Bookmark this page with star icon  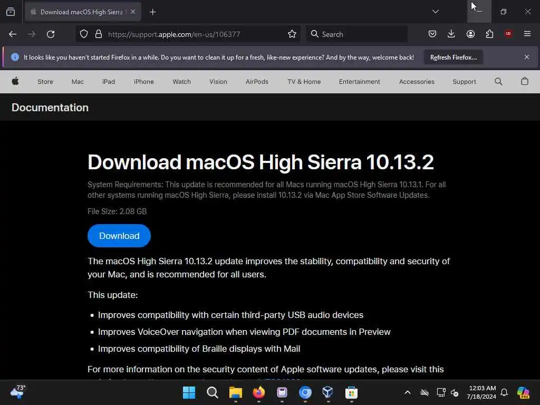(x=292, y=34)
